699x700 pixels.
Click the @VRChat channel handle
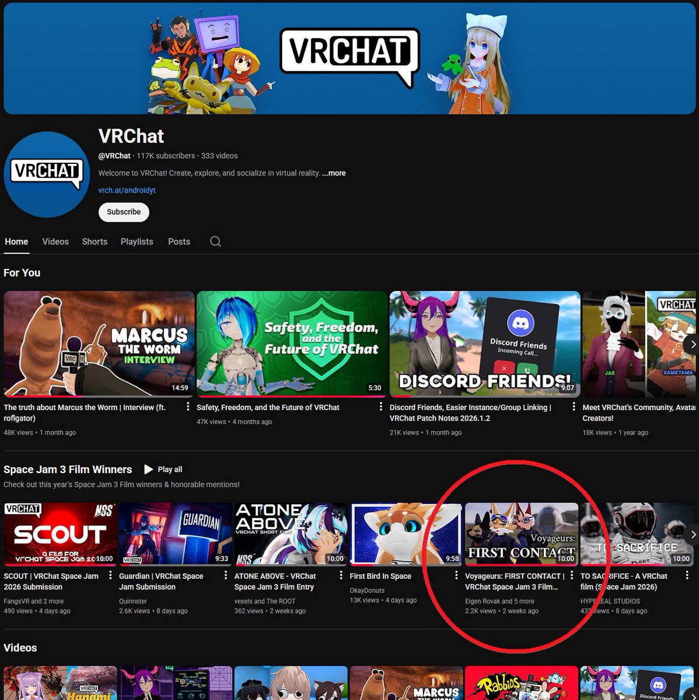click(114, 156)
